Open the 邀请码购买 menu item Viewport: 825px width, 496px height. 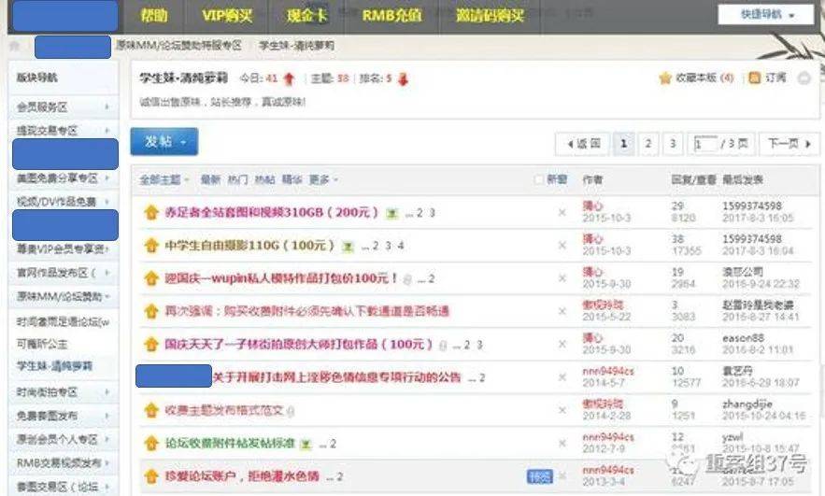click(490, 15)
